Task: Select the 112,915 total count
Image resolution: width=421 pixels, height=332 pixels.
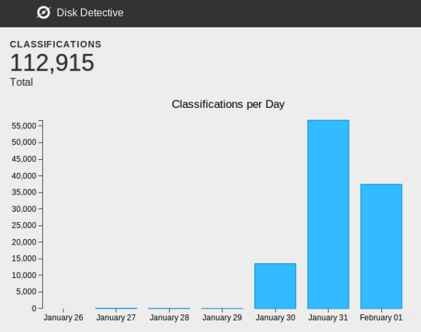Action: [x=52, y=63]
